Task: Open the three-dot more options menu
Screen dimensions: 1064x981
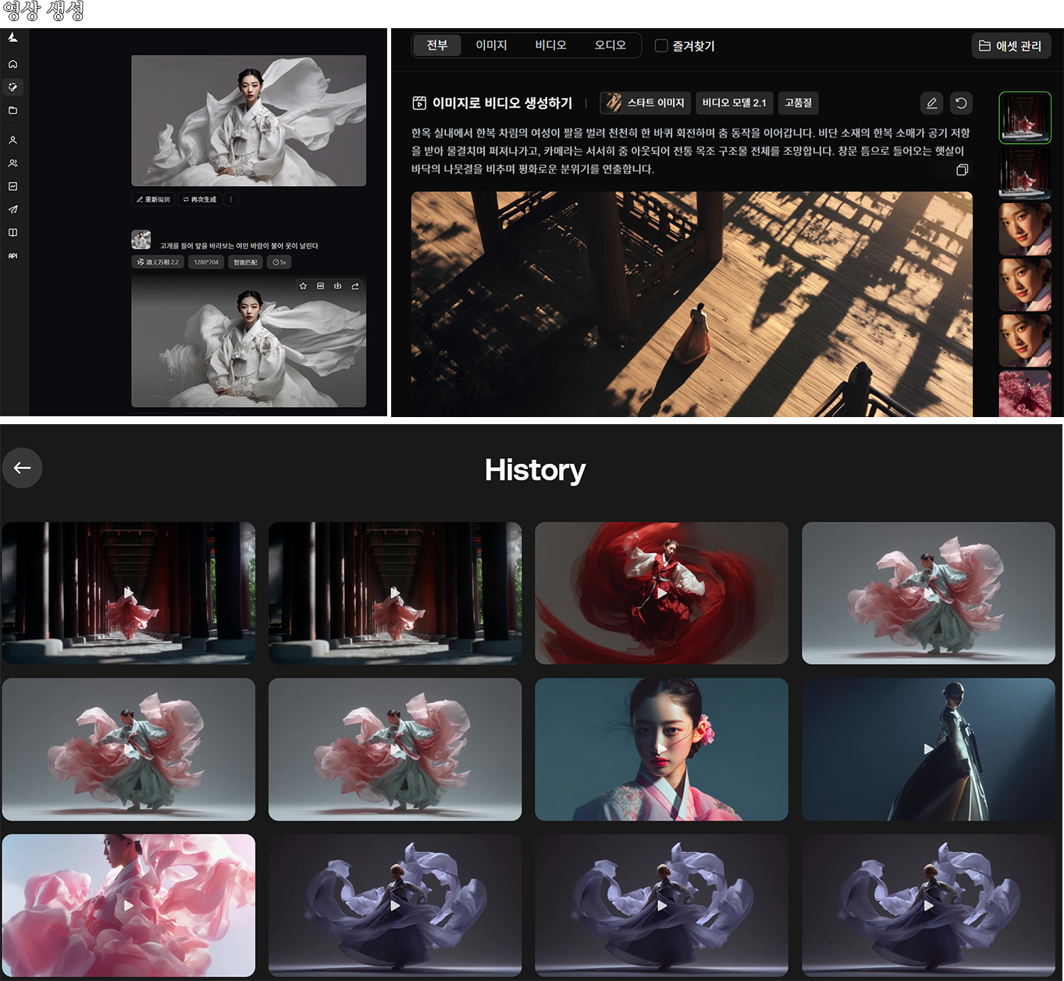Action: (231, 199)
